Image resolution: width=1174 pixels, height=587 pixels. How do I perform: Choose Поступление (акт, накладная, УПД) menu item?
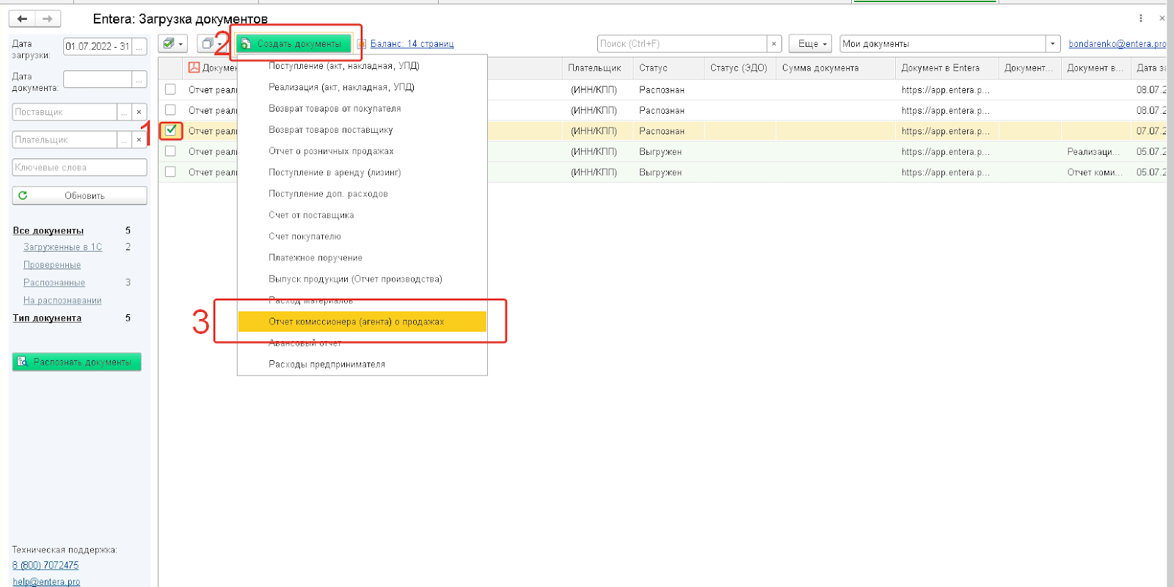pos(362,66)
